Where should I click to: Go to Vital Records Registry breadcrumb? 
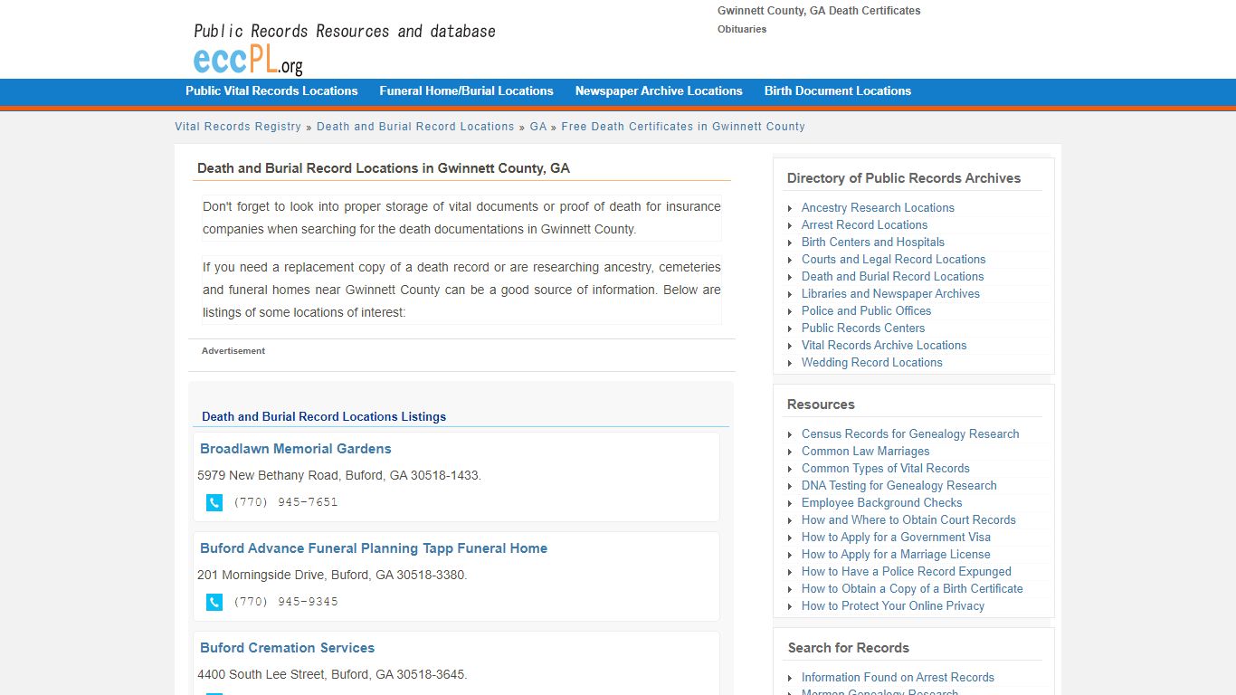pyautogui.click(x=238, y=127)
